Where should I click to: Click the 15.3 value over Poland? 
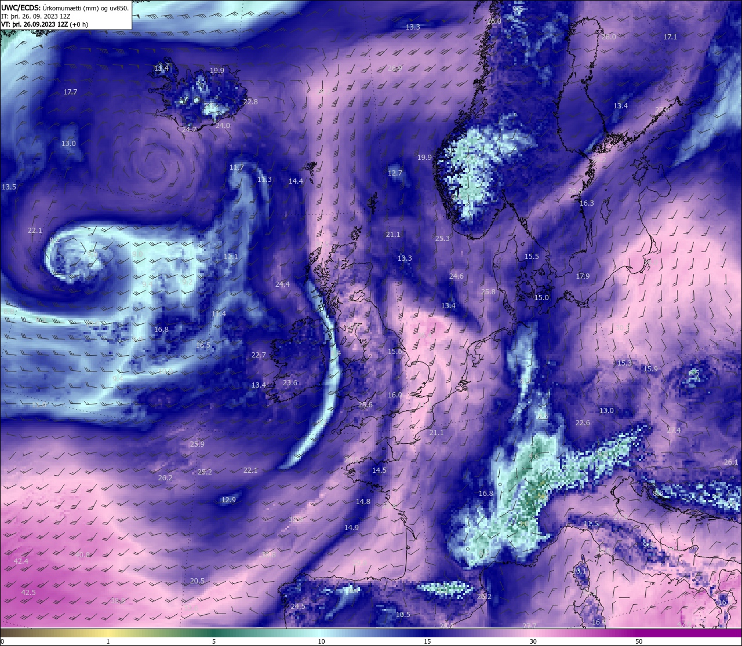624,363
